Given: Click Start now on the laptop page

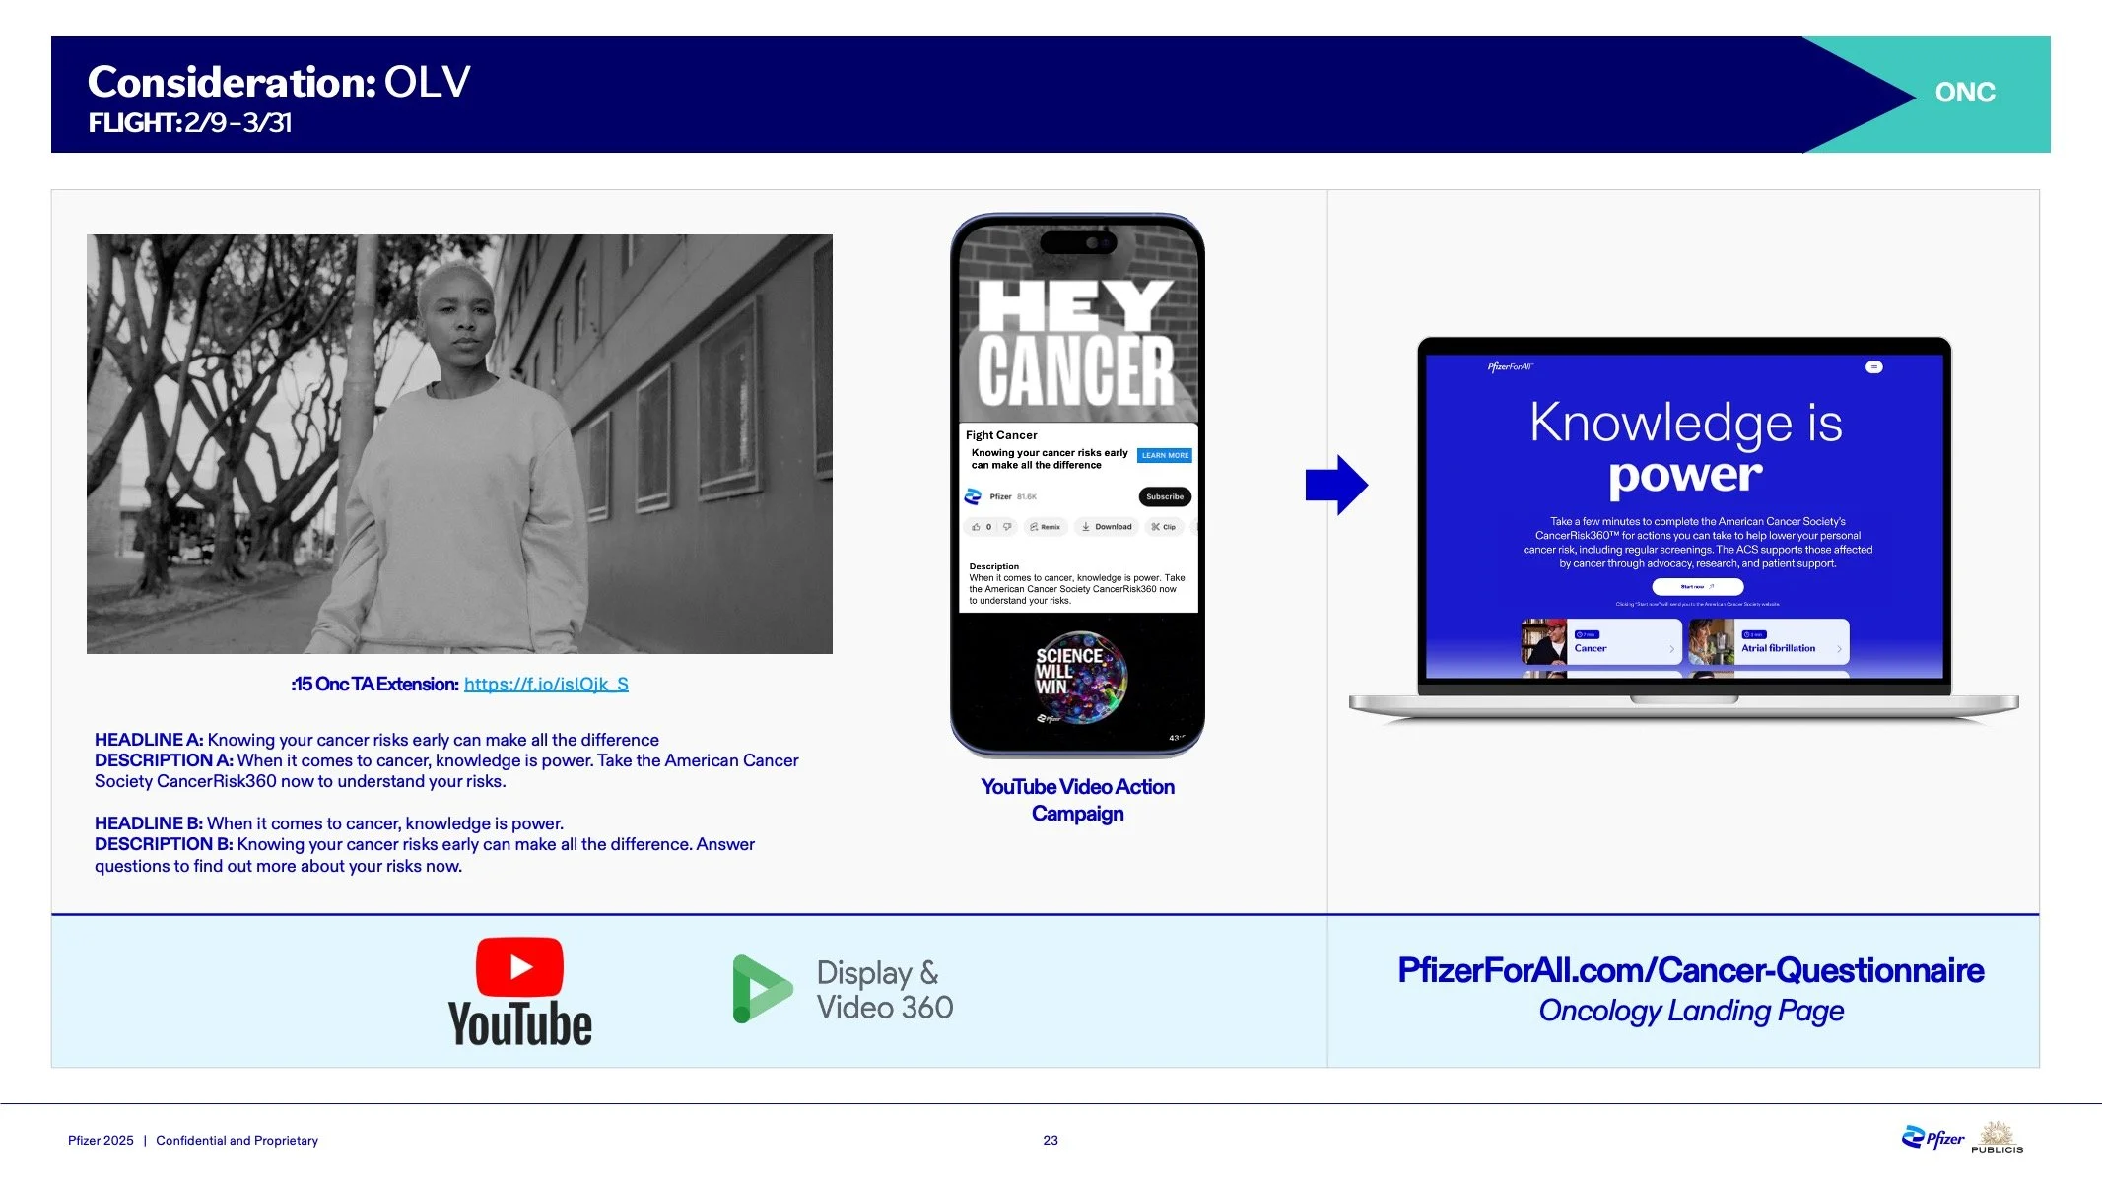Looking at the screenshot, I should point(1697,586).
